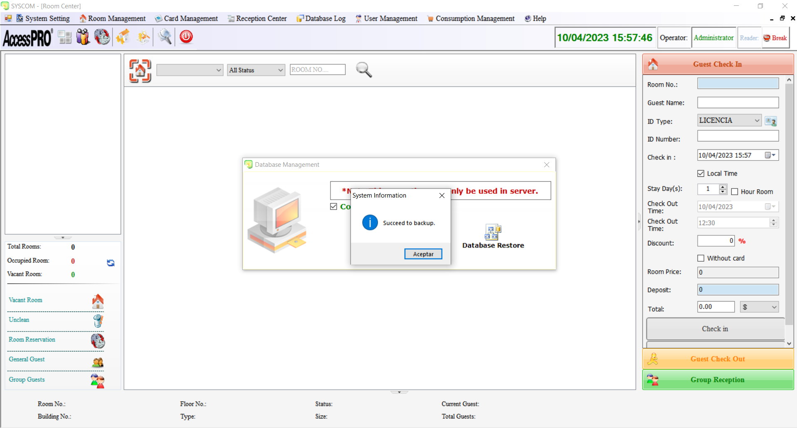Click the gift box toolbar icon

point(83,37)
